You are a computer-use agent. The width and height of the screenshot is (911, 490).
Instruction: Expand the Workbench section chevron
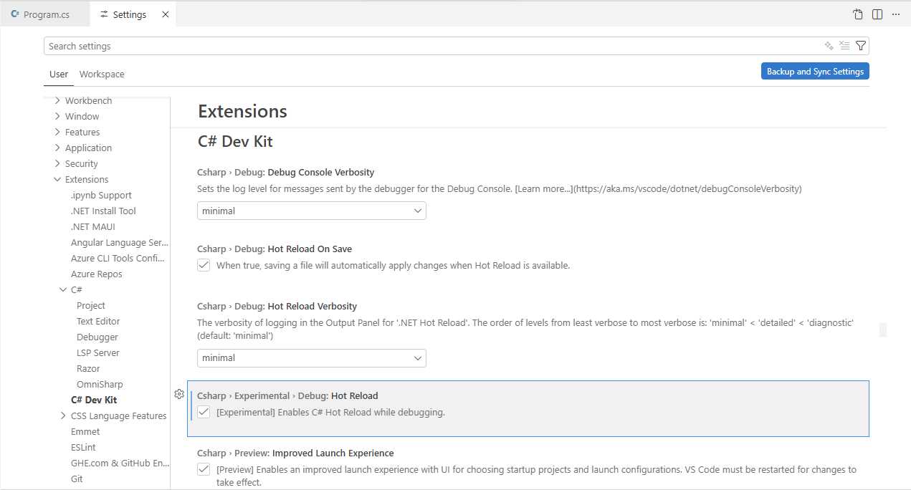(57, 100)
